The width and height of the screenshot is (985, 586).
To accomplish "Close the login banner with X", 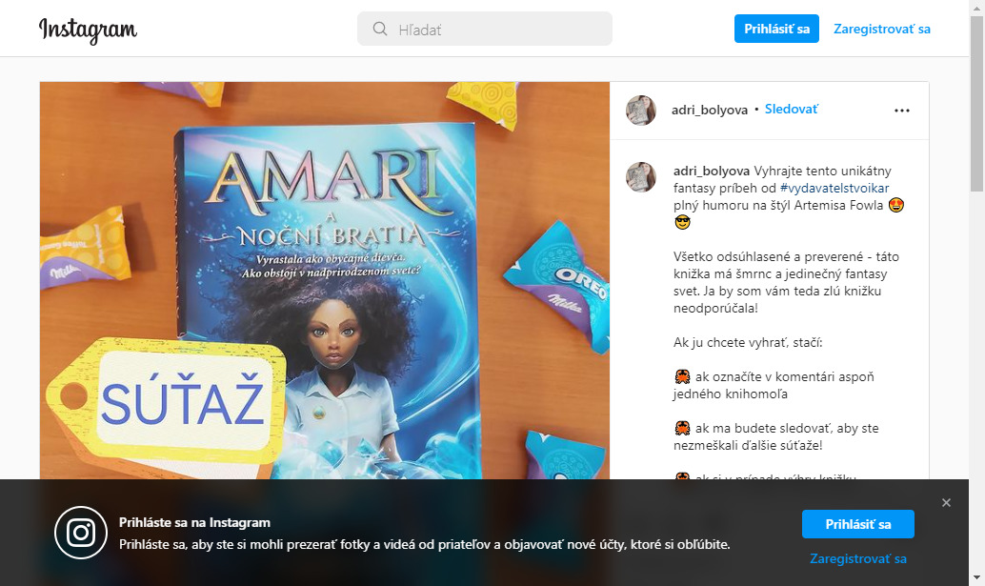I will click(x=946, y=502).
